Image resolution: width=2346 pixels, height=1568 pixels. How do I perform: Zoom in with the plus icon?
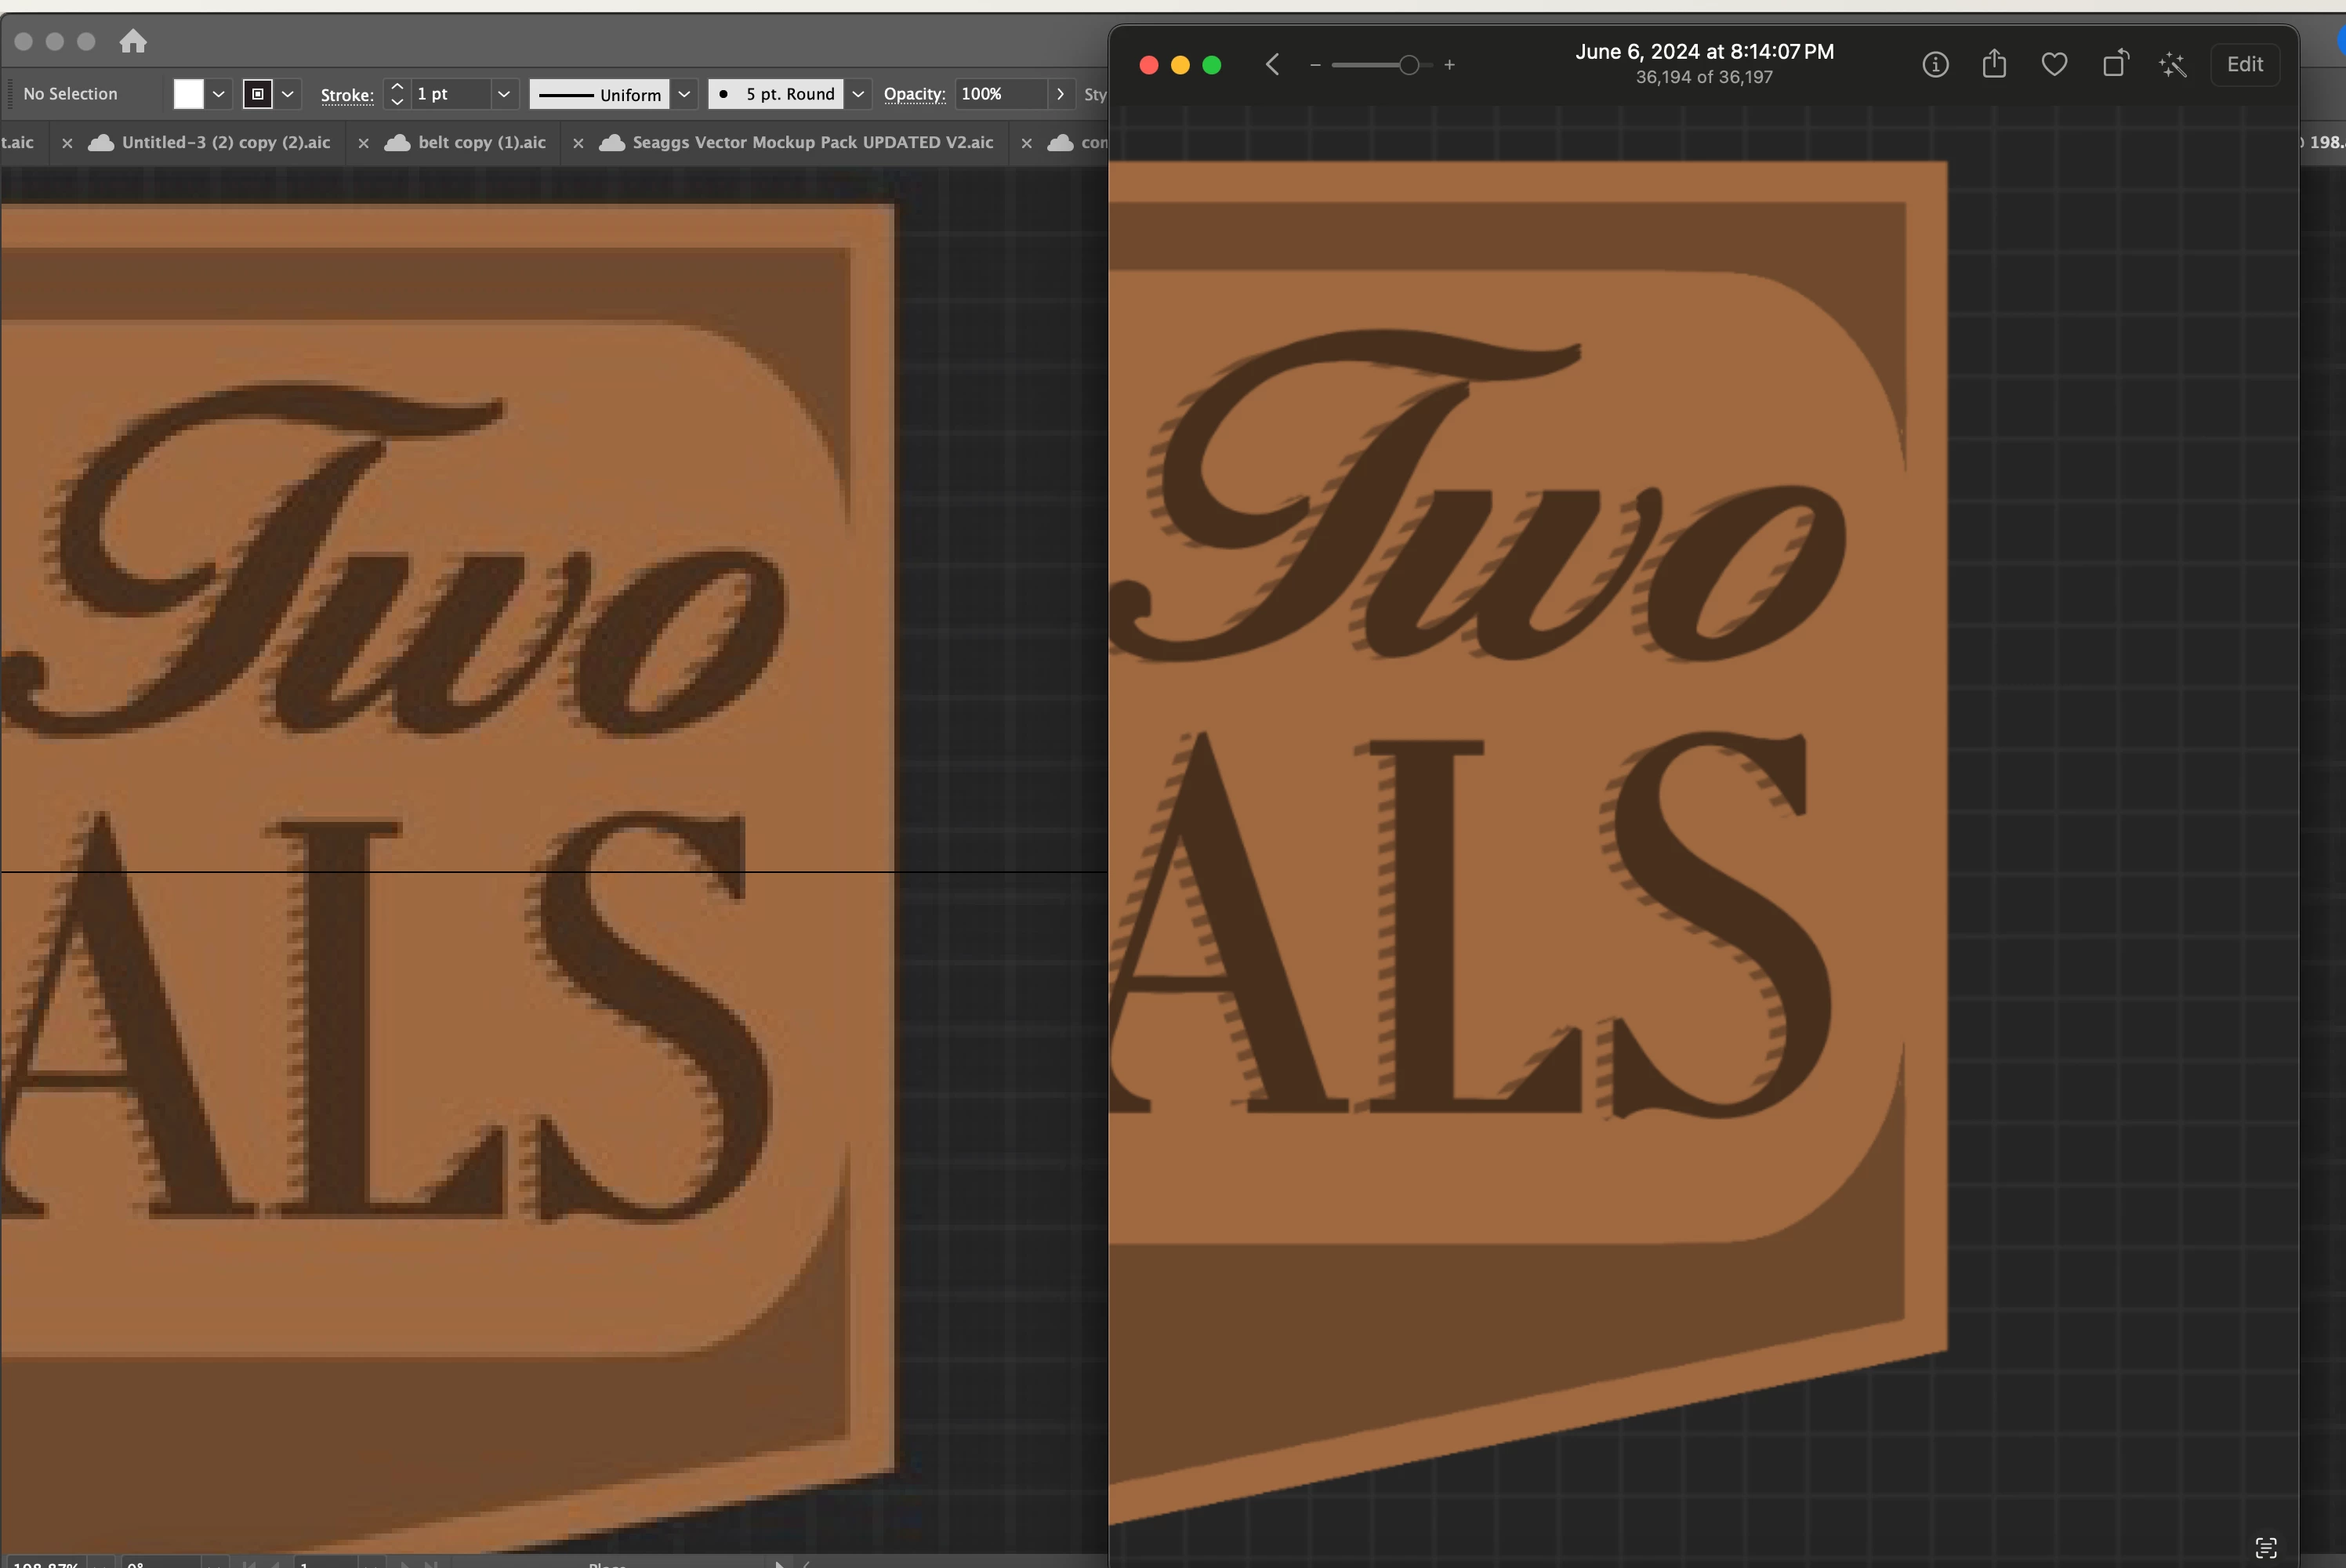1449,65
